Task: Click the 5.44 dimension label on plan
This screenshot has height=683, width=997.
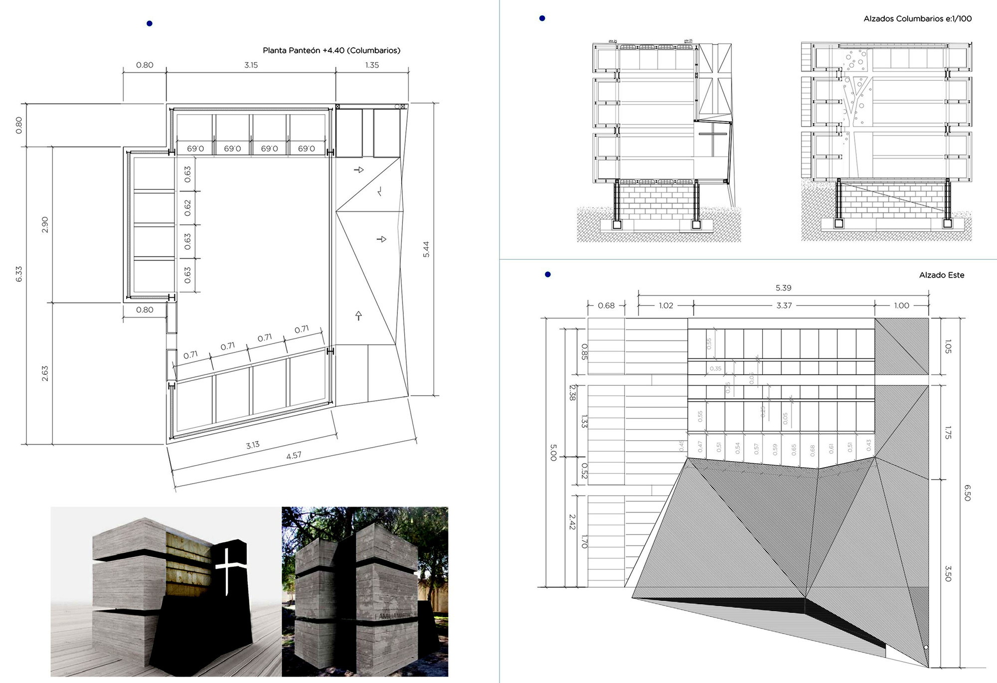Action: click(426, 249)
